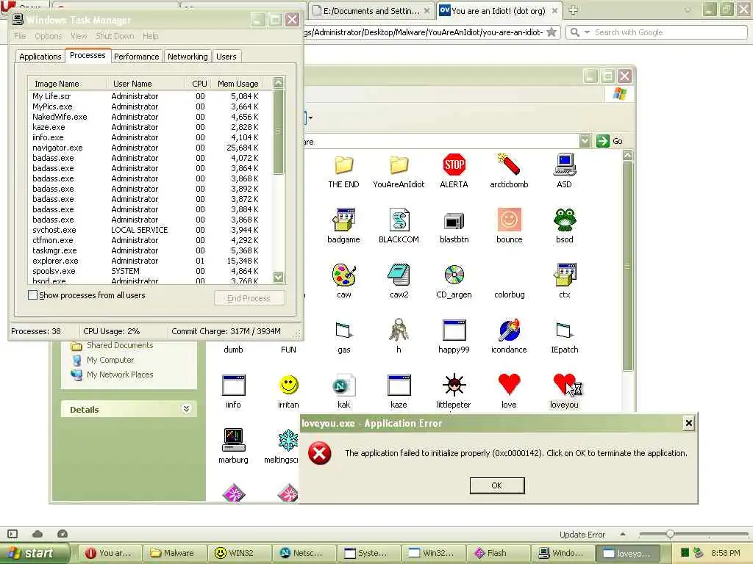Open the You are an Idiot browser tab
Image resolution: width=753 pixels, height=564 pixels.
tap(499, 10)
